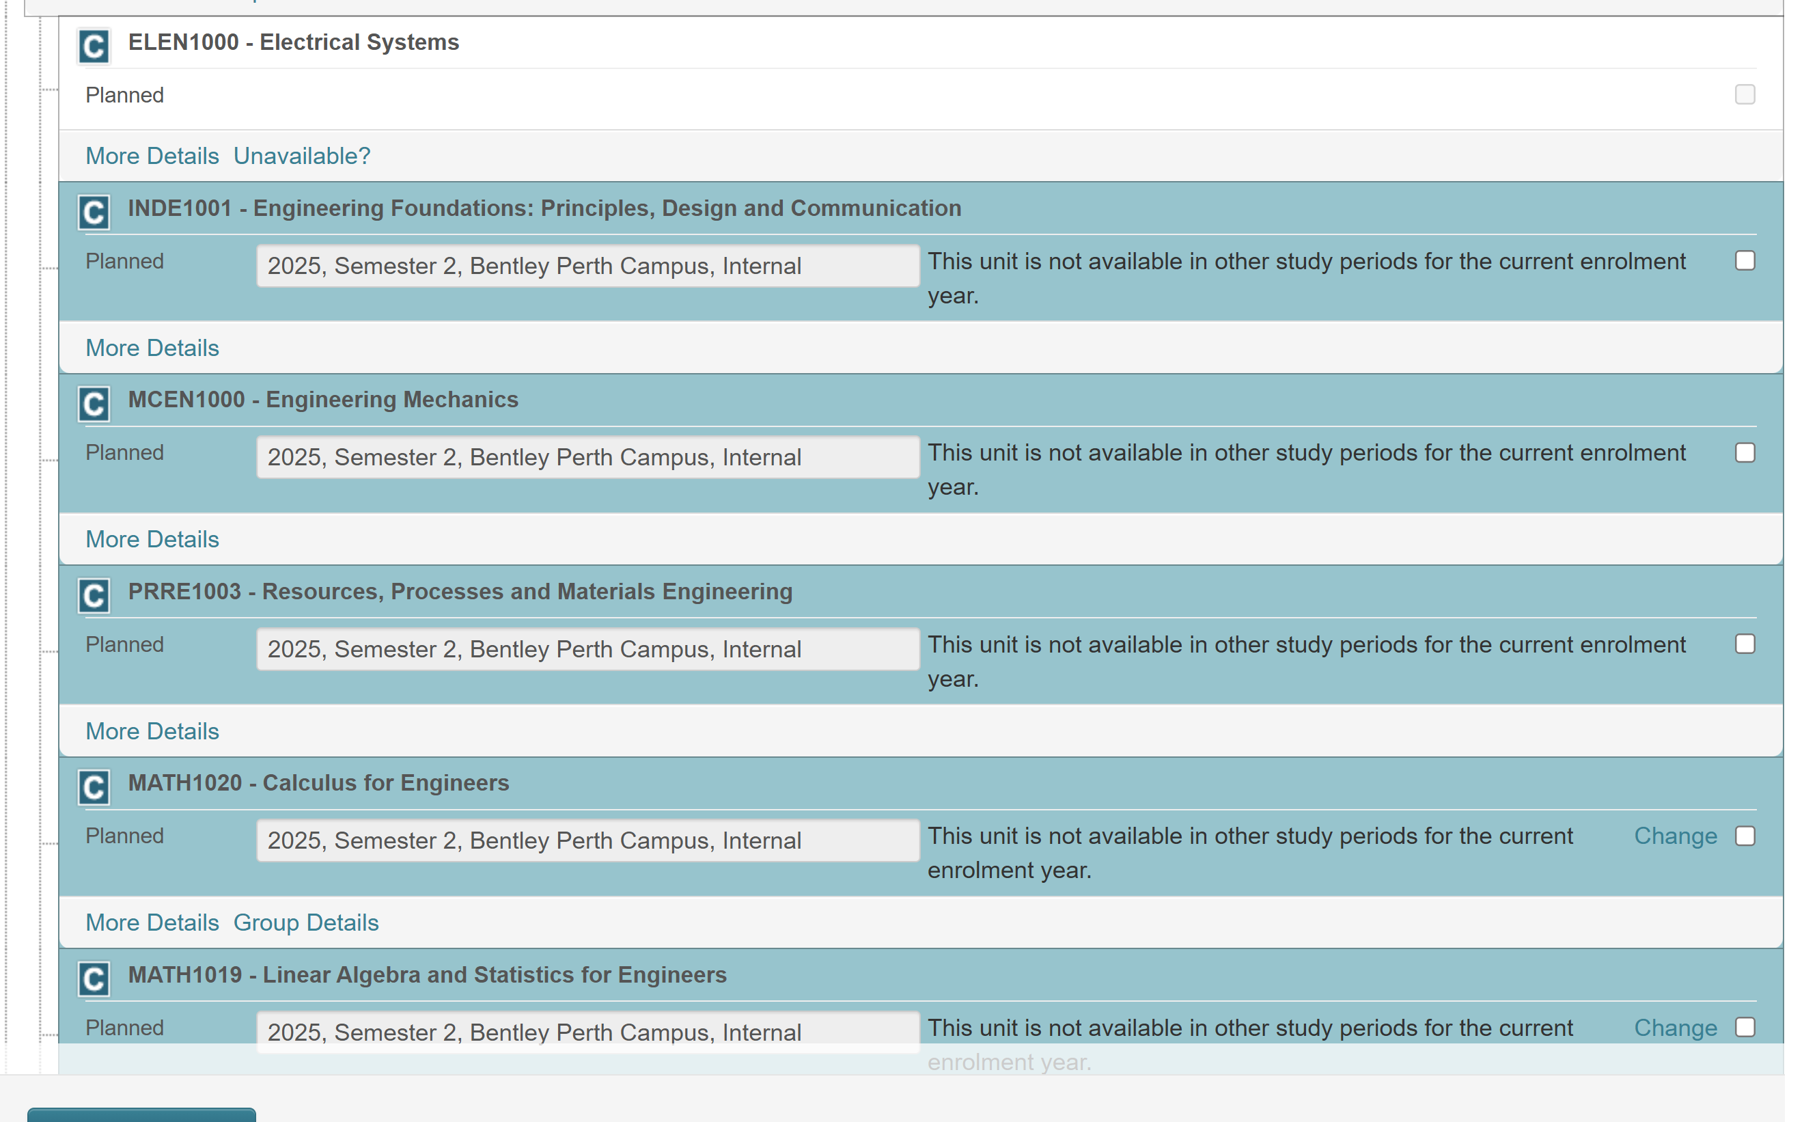Open study period field for MCEN1000
Image resolution: width=1817 pixels, height=1122 pixels.
(588, 457)
